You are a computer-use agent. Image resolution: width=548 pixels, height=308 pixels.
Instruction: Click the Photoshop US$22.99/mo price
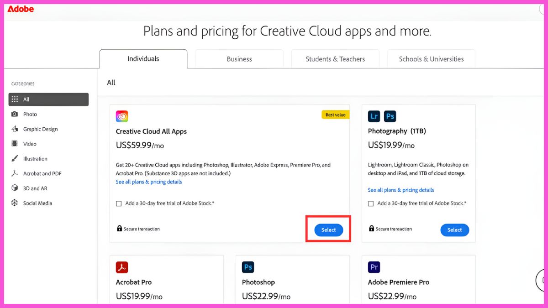pos(266,296)
